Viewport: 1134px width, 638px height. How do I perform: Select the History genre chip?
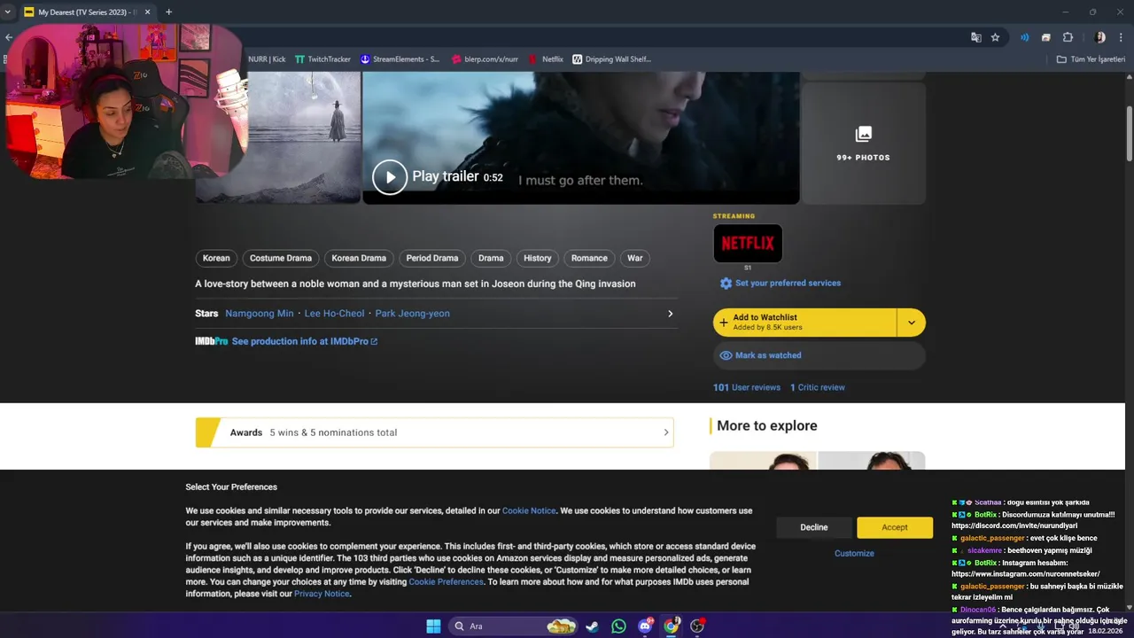click(x=538, y=258)
